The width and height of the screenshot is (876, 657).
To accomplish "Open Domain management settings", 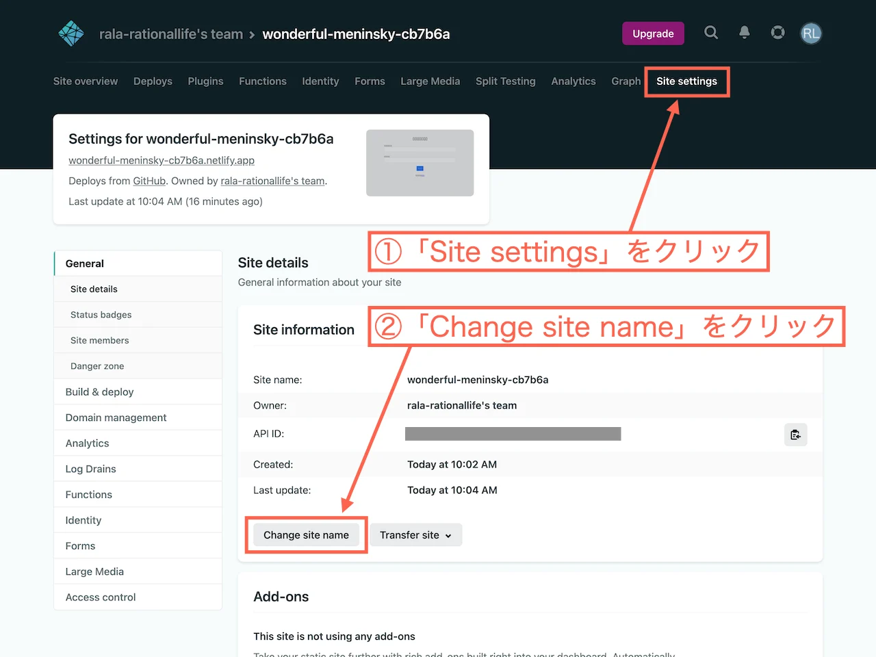I will point(138,417).
